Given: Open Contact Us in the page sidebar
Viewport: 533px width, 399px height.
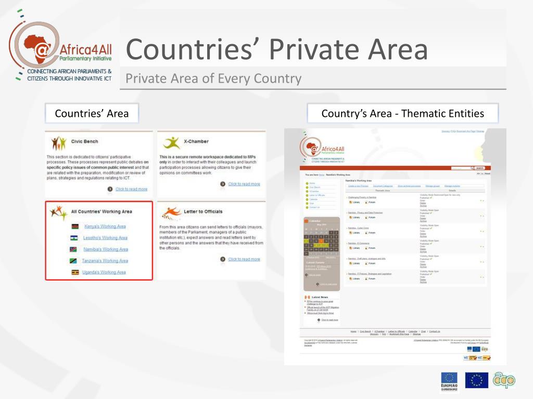Looking at the screenshot, I should pos(314,207).
